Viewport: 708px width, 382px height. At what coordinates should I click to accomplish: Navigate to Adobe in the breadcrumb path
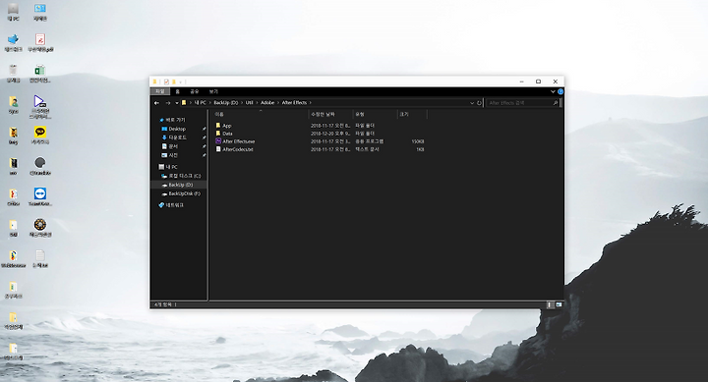click(267, 103)
